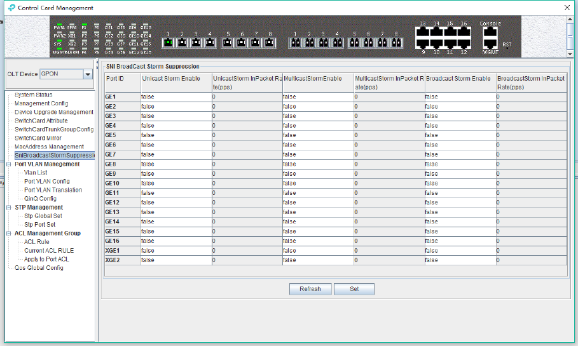Open System Status in the tree
This screenshot has height=346, width=578.
tap(34, 95)
